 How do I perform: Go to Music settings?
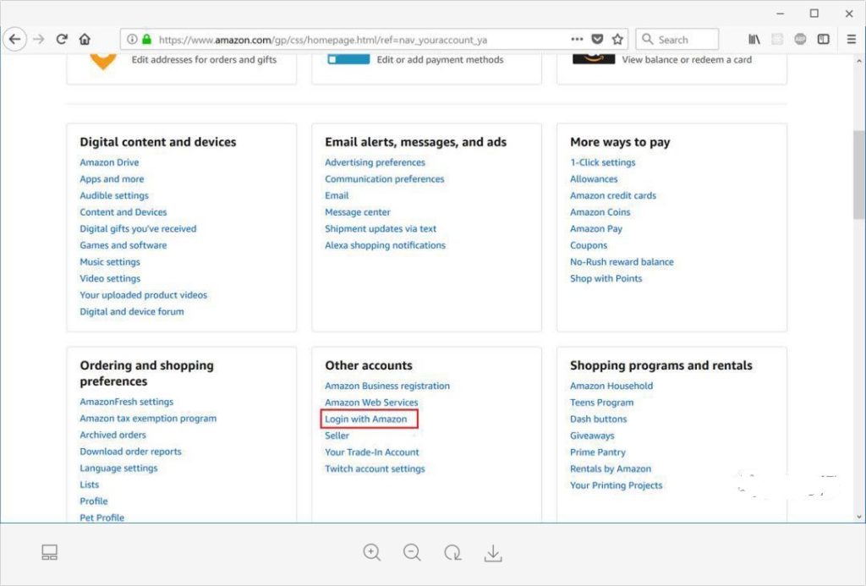click(x=110, y=262)
